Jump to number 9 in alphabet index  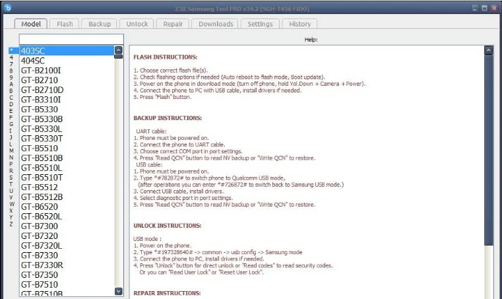[11, 77]
